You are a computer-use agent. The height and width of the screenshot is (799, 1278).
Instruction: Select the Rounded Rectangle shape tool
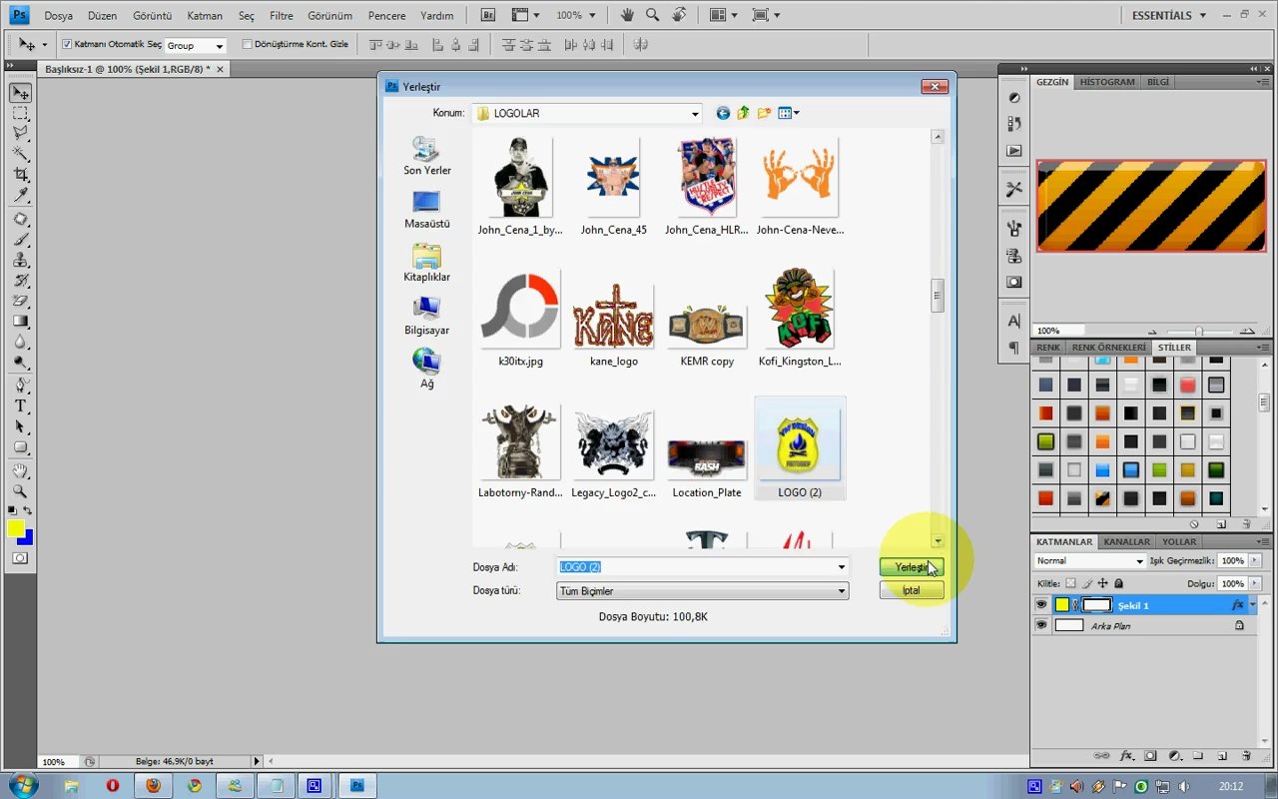click(20, 447)
